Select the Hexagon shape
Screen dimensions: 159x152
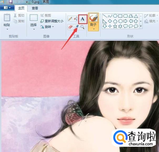click(121, 21)
